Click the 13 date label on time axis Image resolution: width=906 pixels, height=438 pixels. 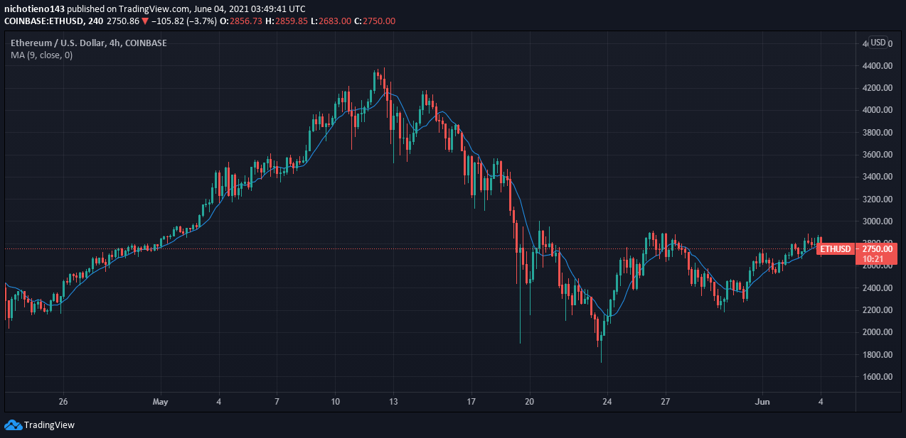(393, 401)
